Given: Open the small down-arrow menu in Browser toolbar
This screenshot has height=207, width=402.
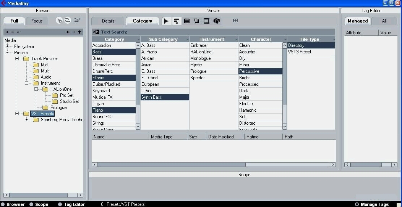Looking at the screenshot, I should pyautogui.click(x=18, y=32).
